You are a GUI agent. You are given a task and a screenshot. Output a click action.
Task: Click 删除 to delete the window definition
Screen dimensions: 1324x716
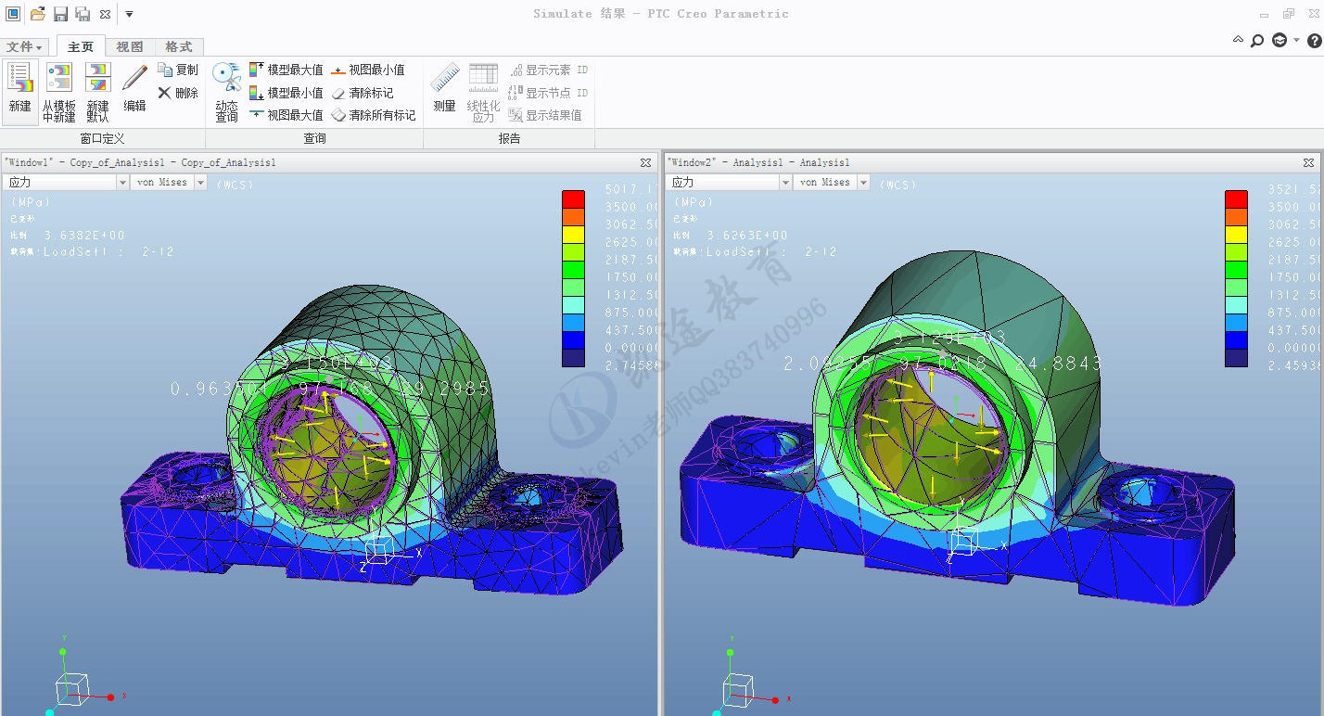click(x=178, y=93)
